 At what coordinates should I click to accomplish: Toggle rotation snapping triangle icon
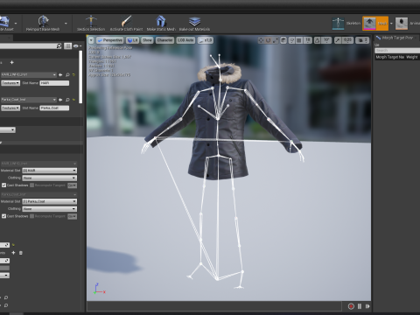point(318,40)
